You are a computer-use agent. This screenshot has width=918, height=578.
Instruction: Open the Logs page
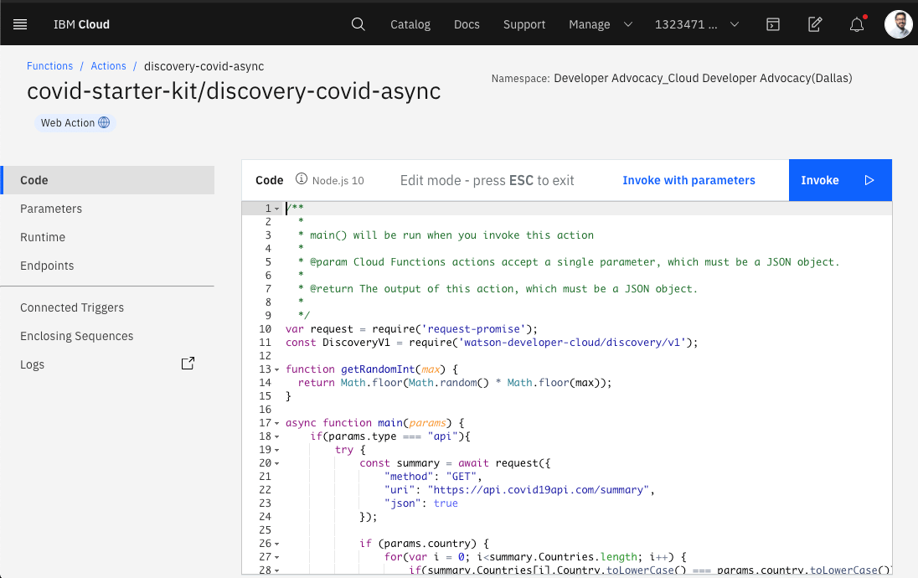(32, 364)
